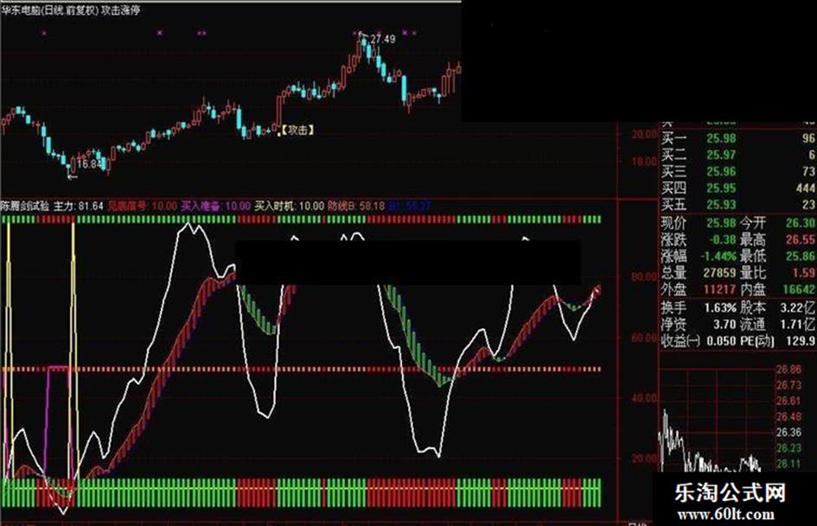Click the 买五 bid row label
The height and width of the screenshot is (526, 817).
click(673, 204)
